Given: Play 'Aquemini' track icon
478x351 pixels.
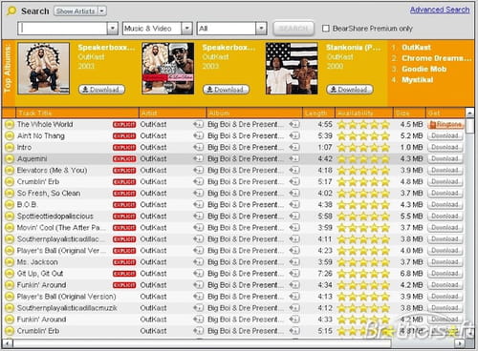Looking at the screenshot, I should pyautogui.click(x=10, y=159).
